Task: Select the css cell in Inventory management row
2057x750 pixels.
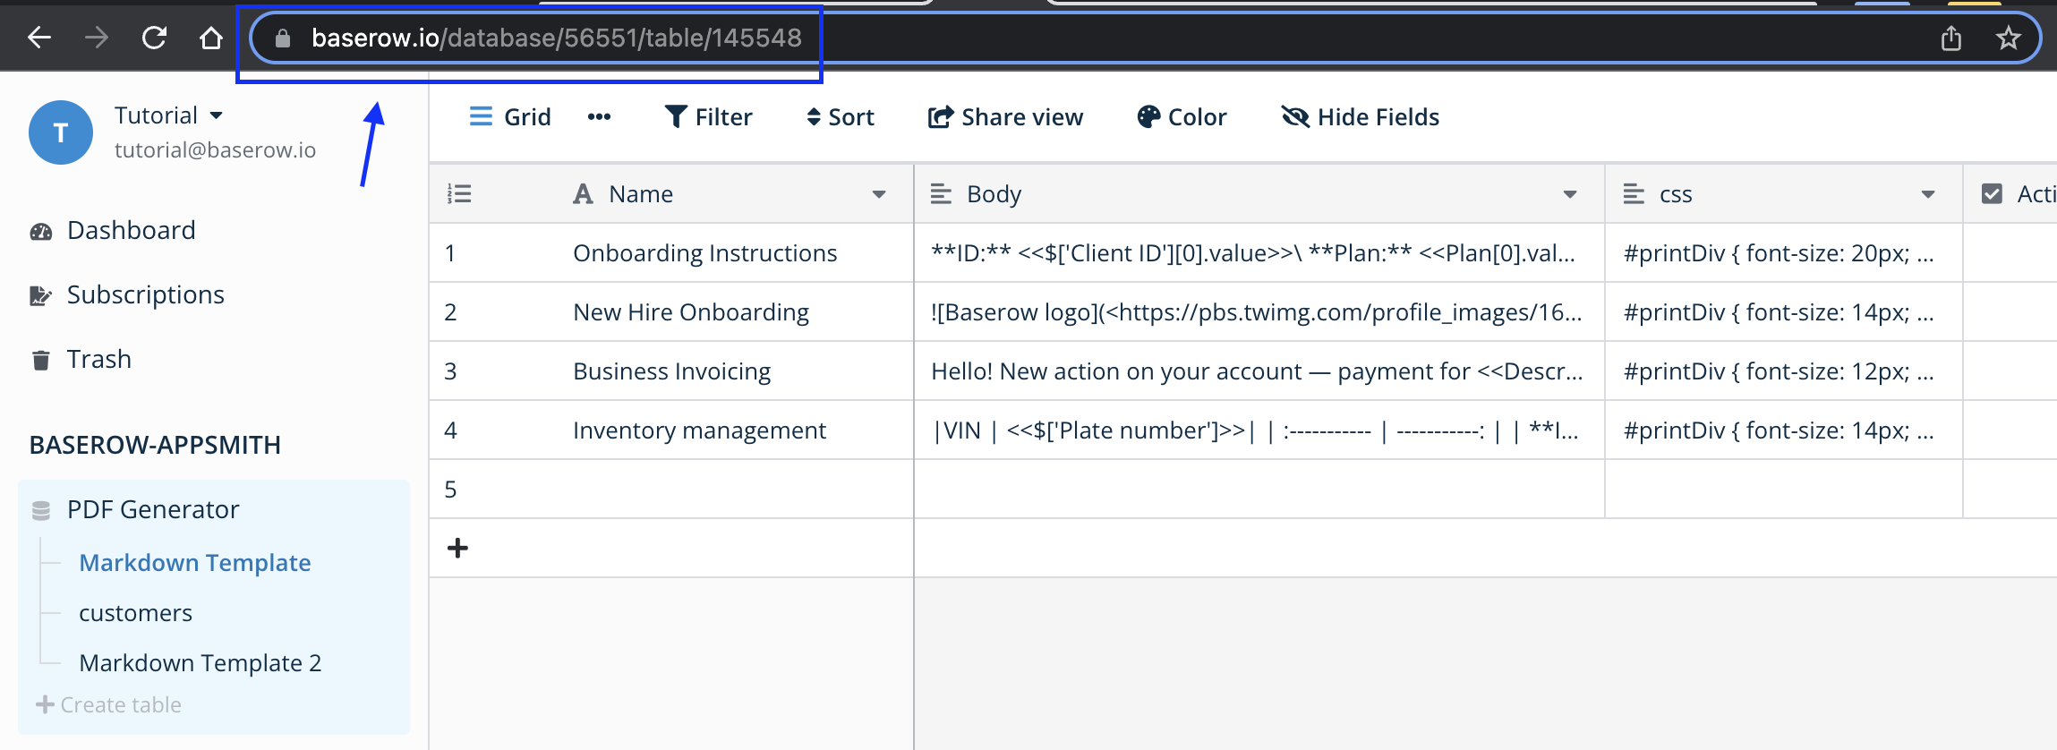Action: click(1784, 430)
